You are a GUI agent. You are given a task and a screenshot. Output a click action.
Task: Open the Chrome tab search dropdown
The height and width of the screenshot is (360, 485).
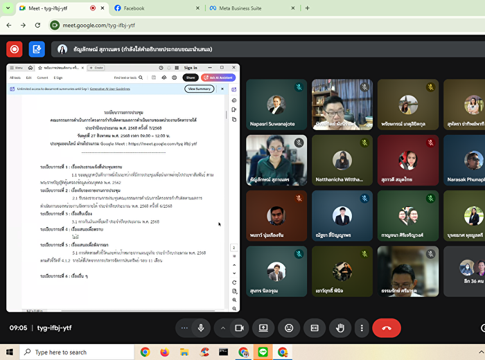coord(8,8)
